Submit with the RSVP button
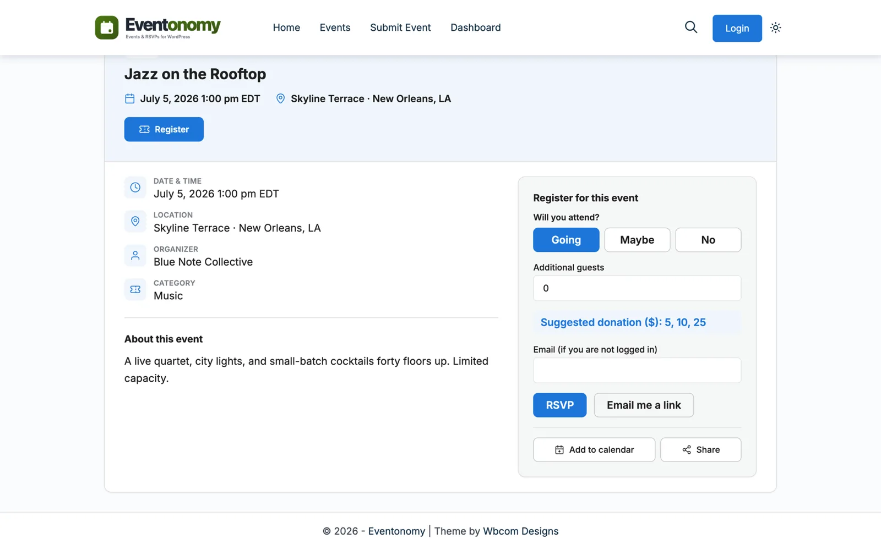 coord(559,405)
